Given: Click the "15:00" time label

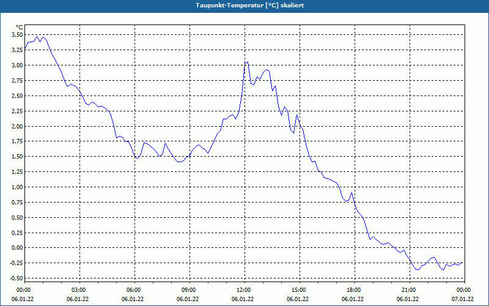Looking at the screenshot, I should click(x=300, y=290).
